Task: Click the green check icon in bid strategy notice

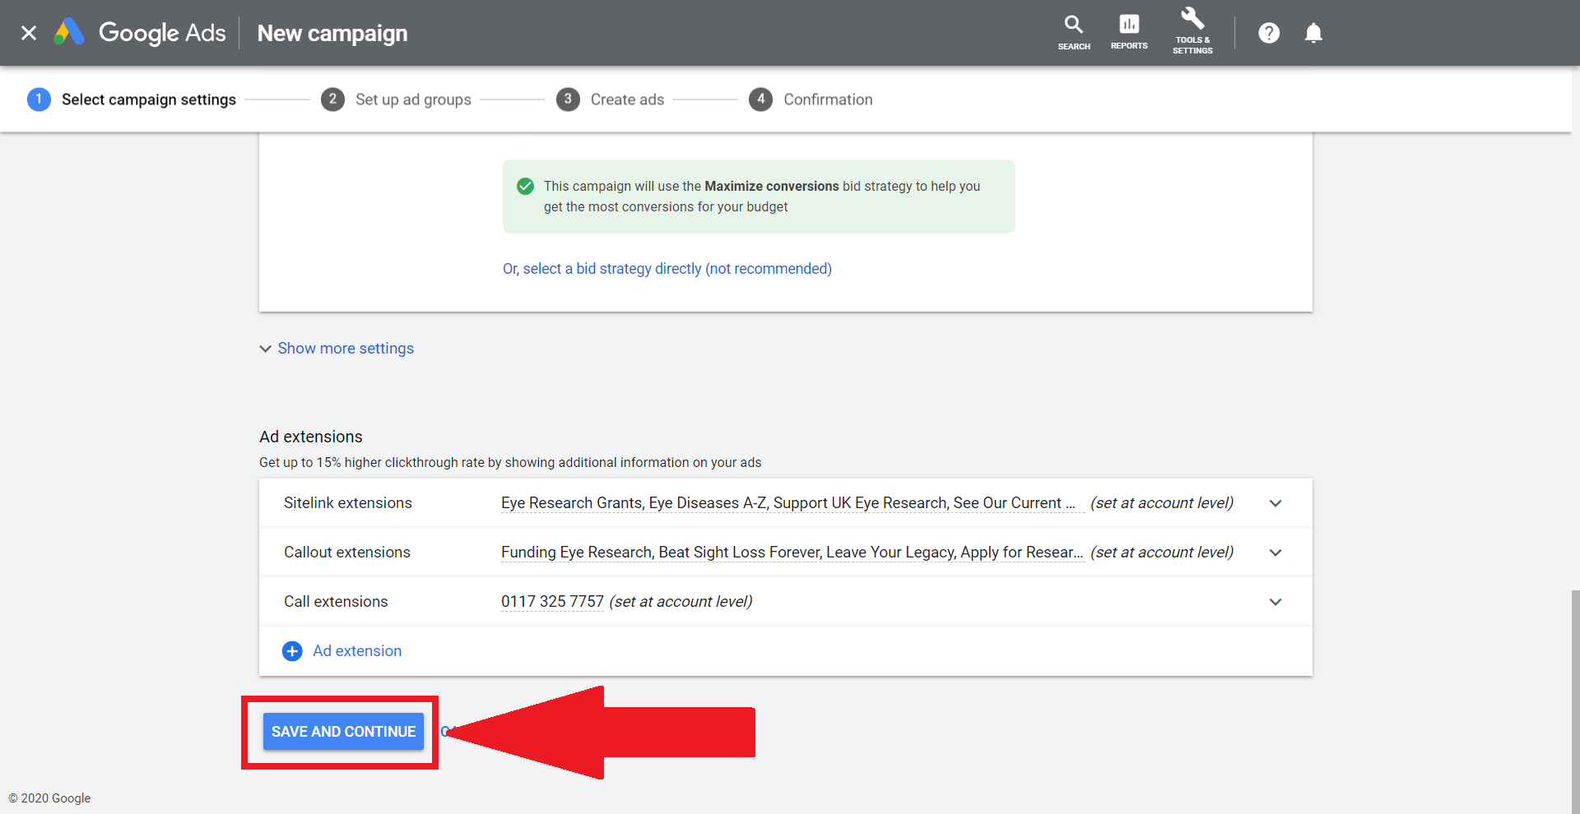Action: [x=525, y=187]
